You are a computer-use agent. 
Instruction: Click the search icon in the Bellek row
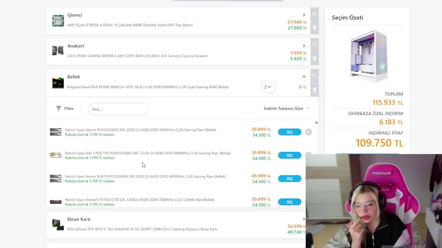(314, 76)
